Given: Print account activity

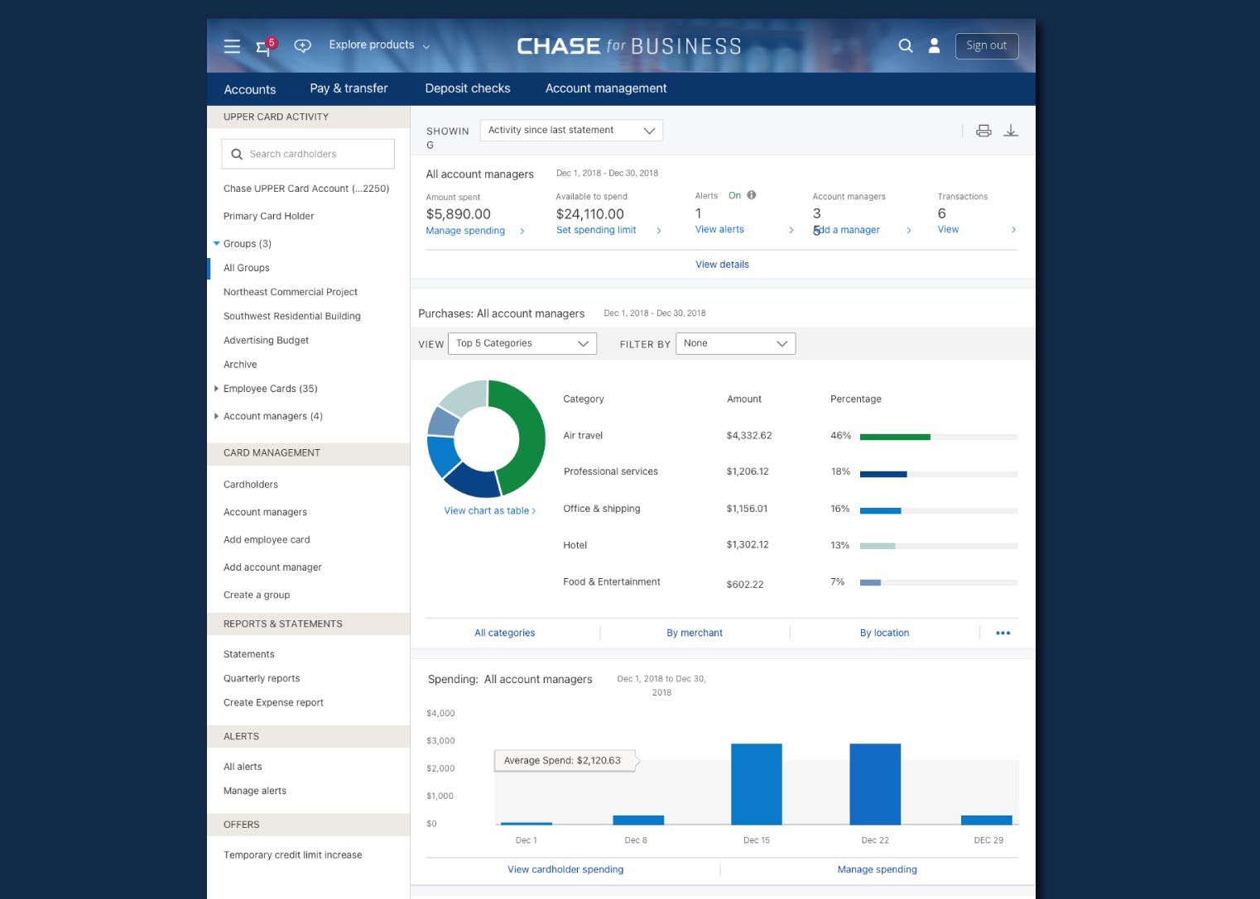Looking at the screenshot, I should (x=983, y=131).
